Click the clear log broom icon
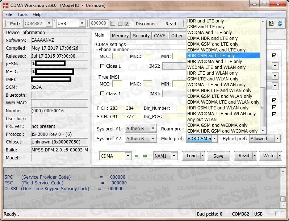The width and height of the screenshot is (289, 221). click(x=271, y=24)
